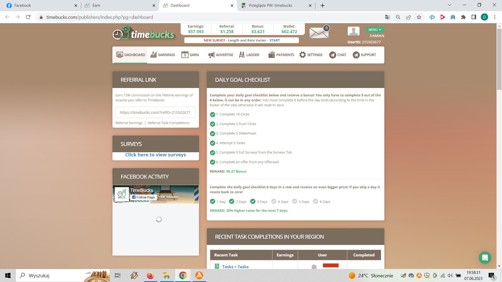This screenshot has width=502, height=282.
Task: Open Windows notification center
Action: pos(492,276)
